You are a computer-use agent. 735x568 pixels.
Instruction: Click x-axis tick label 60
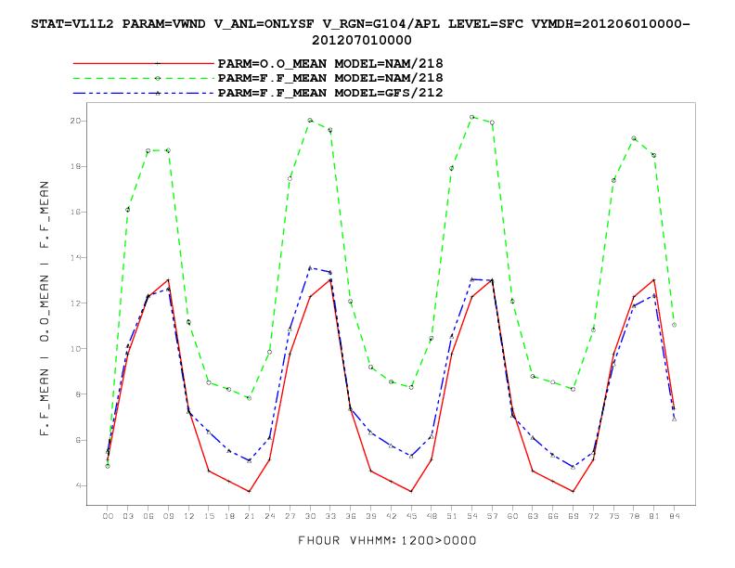point(512,516)
